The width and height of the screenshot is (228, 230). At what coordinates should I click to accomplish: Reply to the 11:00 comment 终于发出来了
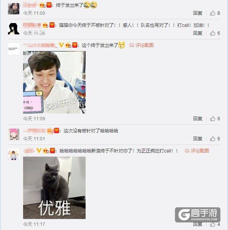click(198, 13)
